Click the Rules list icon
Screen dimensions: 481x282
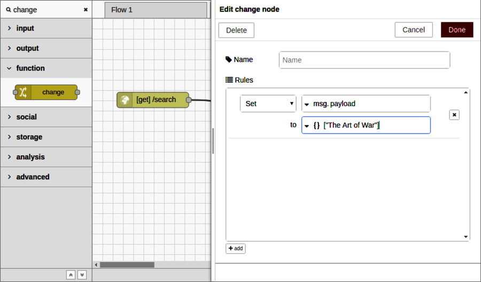pyautogui.click(x=229, y=80)
